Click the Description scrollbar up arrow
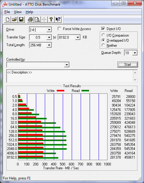Image resolution: width=144 pixels, height=183 pixels. (x=135, y=73)
